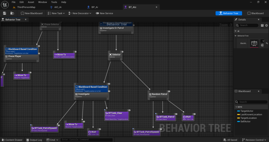Open the Asset menu

[31, 2]
